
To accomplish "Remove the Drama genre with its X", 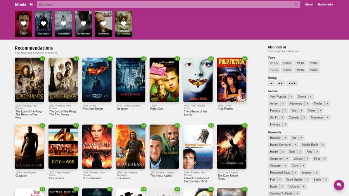I will pos(311,97).
